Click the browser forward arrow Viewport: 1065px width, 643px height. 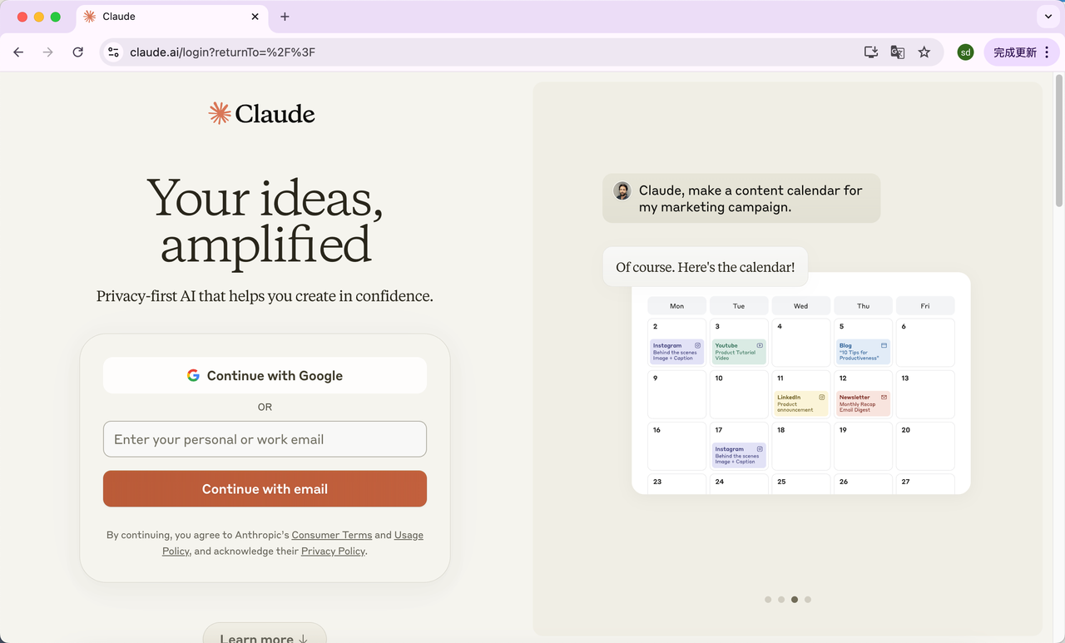(x=47, y=52)
